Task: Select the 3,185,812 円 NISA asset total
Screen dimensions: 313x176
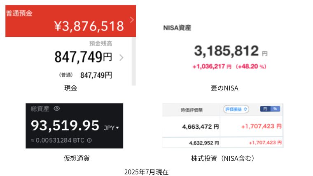Action: pyautogui.click(x=231, y=51)
